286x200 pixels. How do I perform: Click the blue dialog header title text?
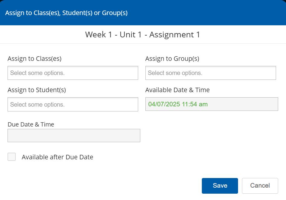(66, 13)
